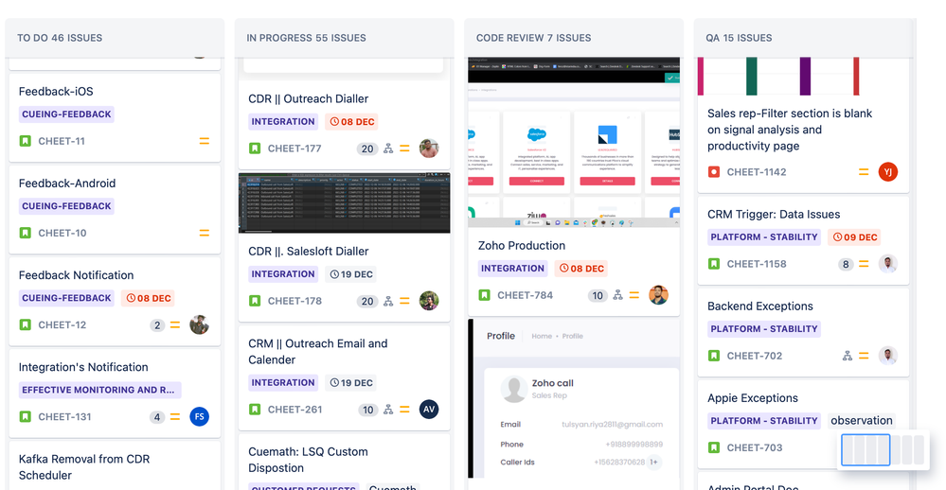Click the medium priority icon on CHEET-1142
This screenshot has width=946, height=490.
[x=864, y=172]
